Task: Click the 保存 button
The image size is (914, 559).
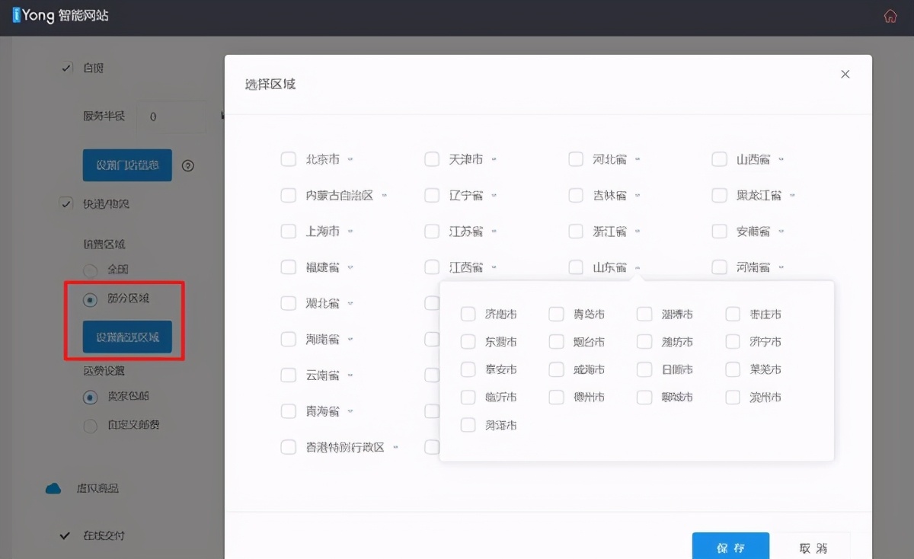Action: (730, 547)
